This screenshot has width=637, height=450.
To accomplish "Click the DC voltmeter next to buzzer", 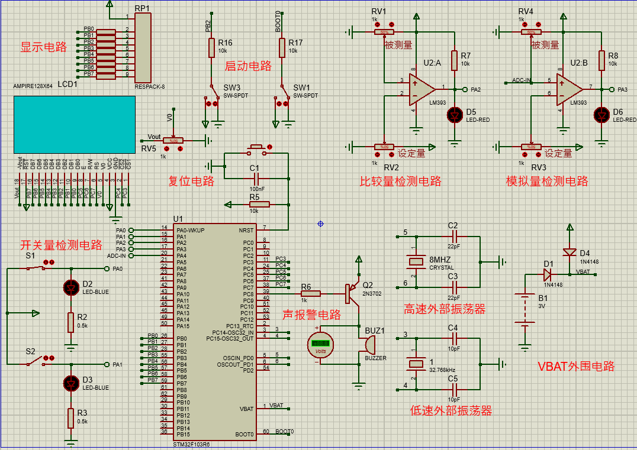I will pyautogui.click(x=320, y=345).
